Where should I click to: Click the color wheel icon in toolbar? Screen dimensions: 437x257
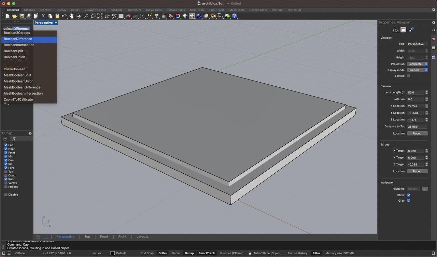click(x=178, y=16)
